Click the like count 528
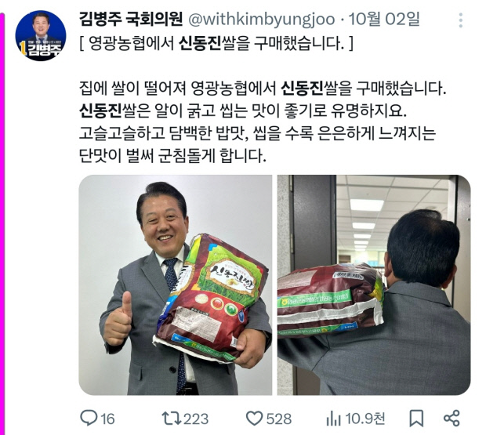This screenshot has width=486, height=435. 279,419
